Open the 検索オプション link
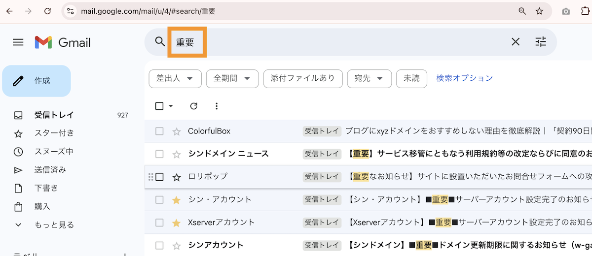The height and width of the screenshot is (256, 592). click(464, 78)
